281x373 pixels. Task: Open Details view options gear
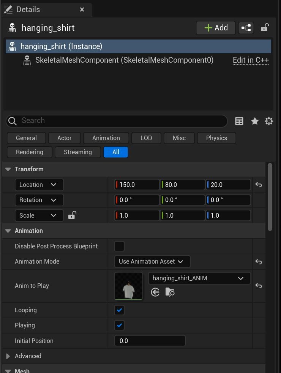point(269,121)
